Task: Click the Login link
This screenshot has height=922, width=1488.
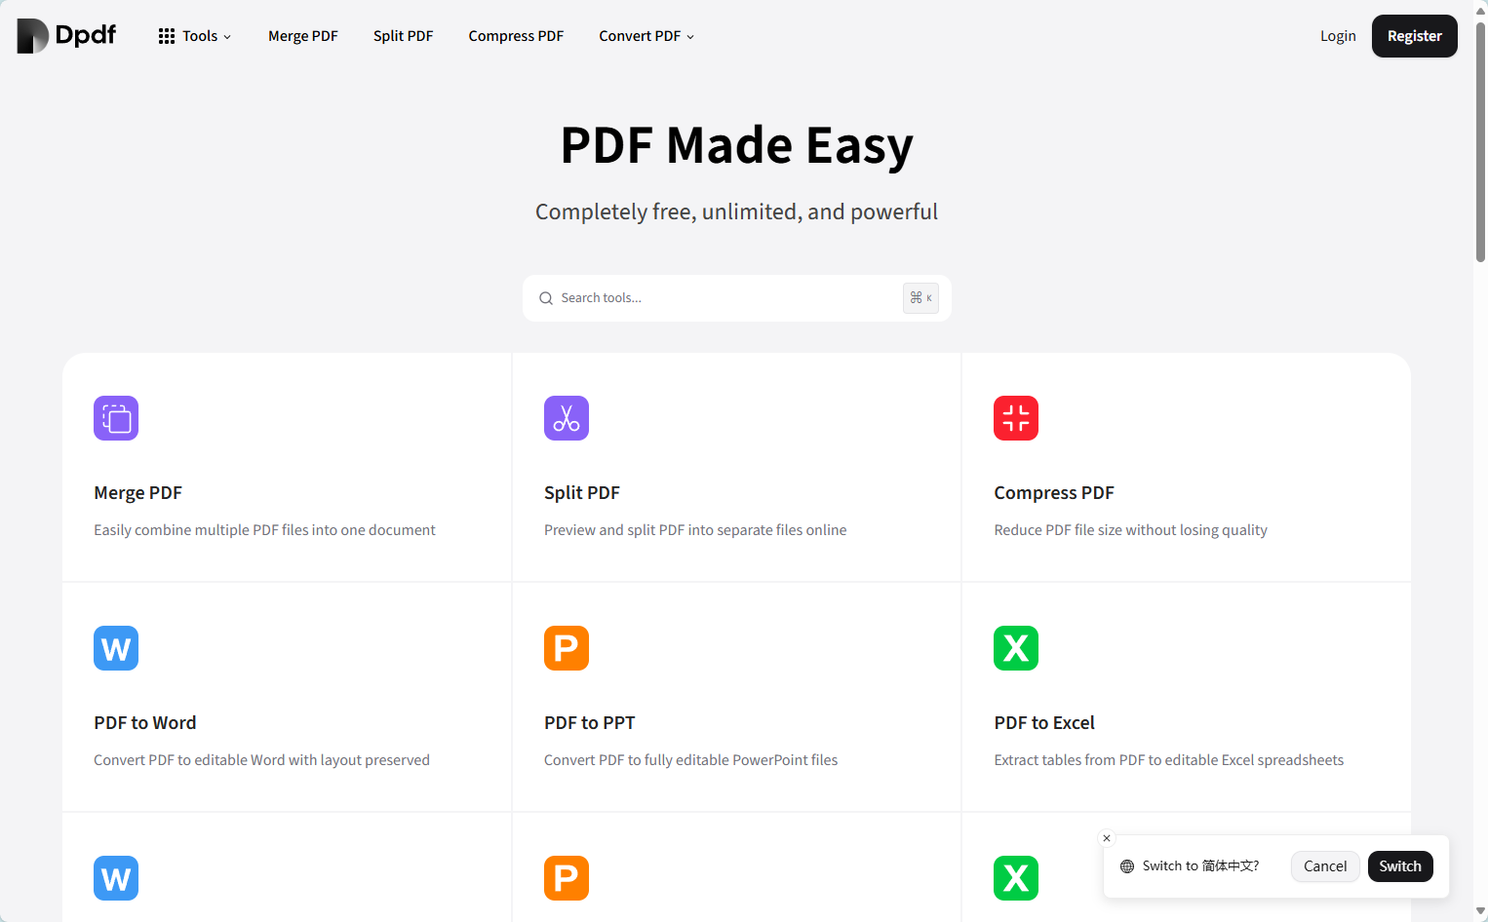Action: pos(1338,36)
